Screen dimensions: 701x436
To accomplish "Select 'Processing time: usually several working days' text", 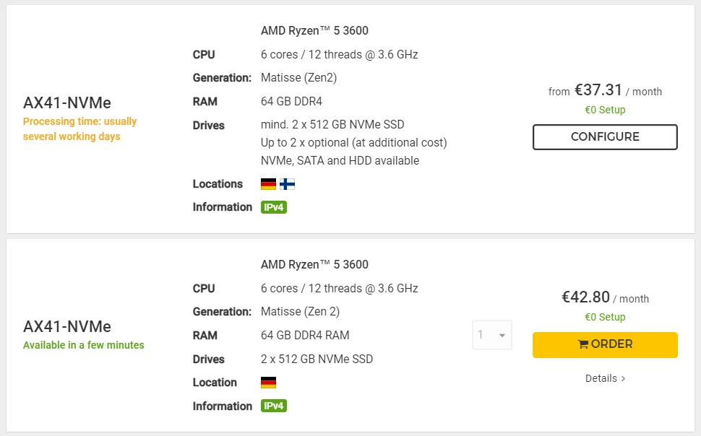I will click(x=79, y=128).
